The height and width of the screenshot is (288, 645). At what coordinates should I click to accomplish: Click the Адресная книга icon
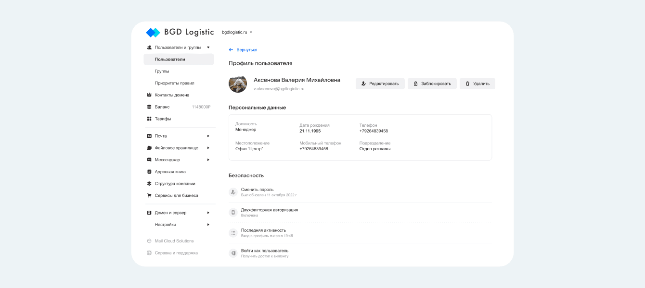[x=149, y=172]
